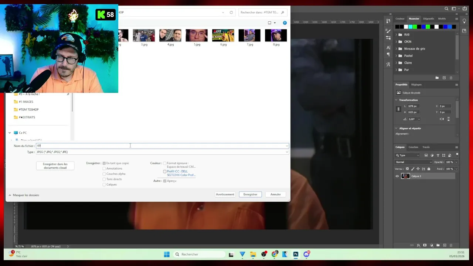The height and width of the screenshot is (266, 473).
Task: Filter layers by shape layers icon
Action: [x=444, y=155]
